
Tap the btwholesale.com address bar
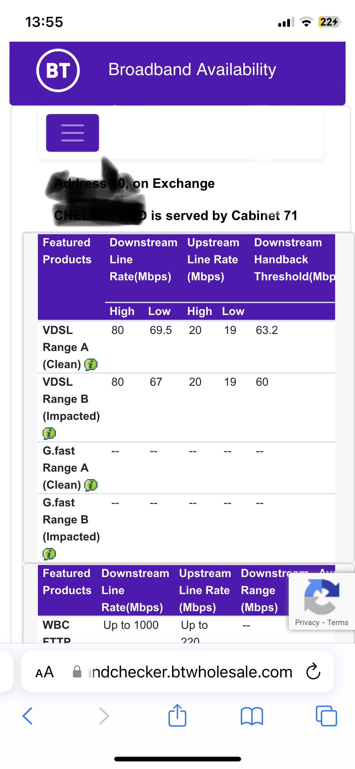click(x=189, y=672)
